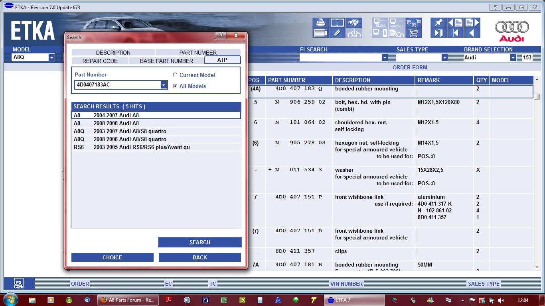
Task: Expand the BRAND SELECTION Audi dropdown
Action: [513, 57]
